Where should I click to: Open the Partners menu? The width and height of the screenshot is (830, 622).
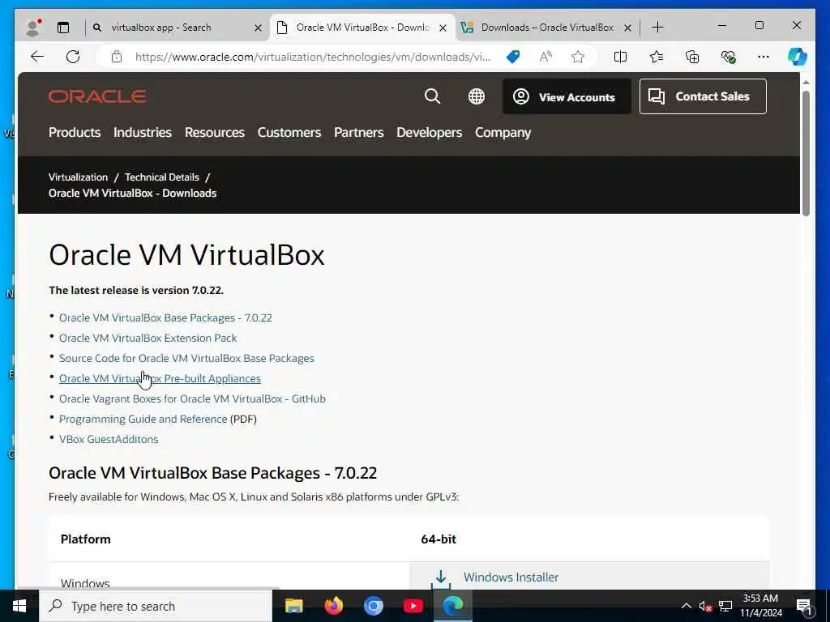(x=358, y=132)
